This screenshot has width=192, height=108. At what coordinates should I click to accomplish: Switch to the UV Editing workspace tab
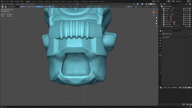point(47,1)
